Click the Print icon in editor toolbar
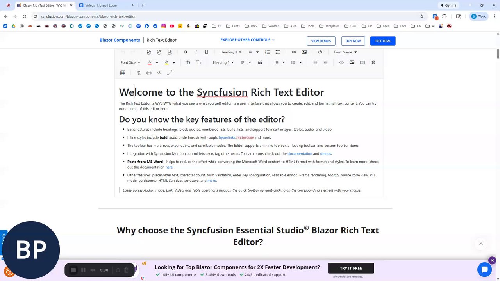The height and width of the screenshot is (281, 500). click(149, 73)
